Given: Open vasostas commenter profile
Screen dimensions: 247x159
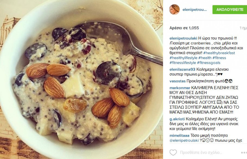Looking at the screenshot, I should pyautogui.click(x=178, y=81).
